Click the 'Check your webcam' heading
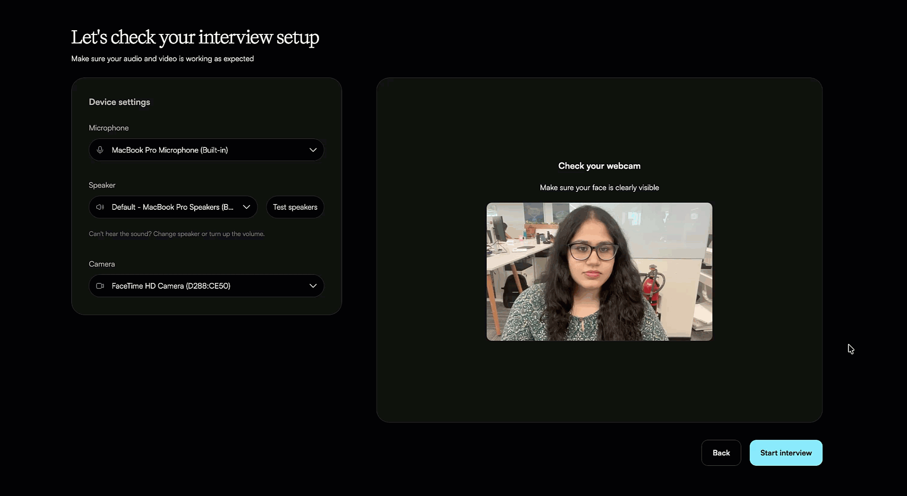 coord(599,166)
